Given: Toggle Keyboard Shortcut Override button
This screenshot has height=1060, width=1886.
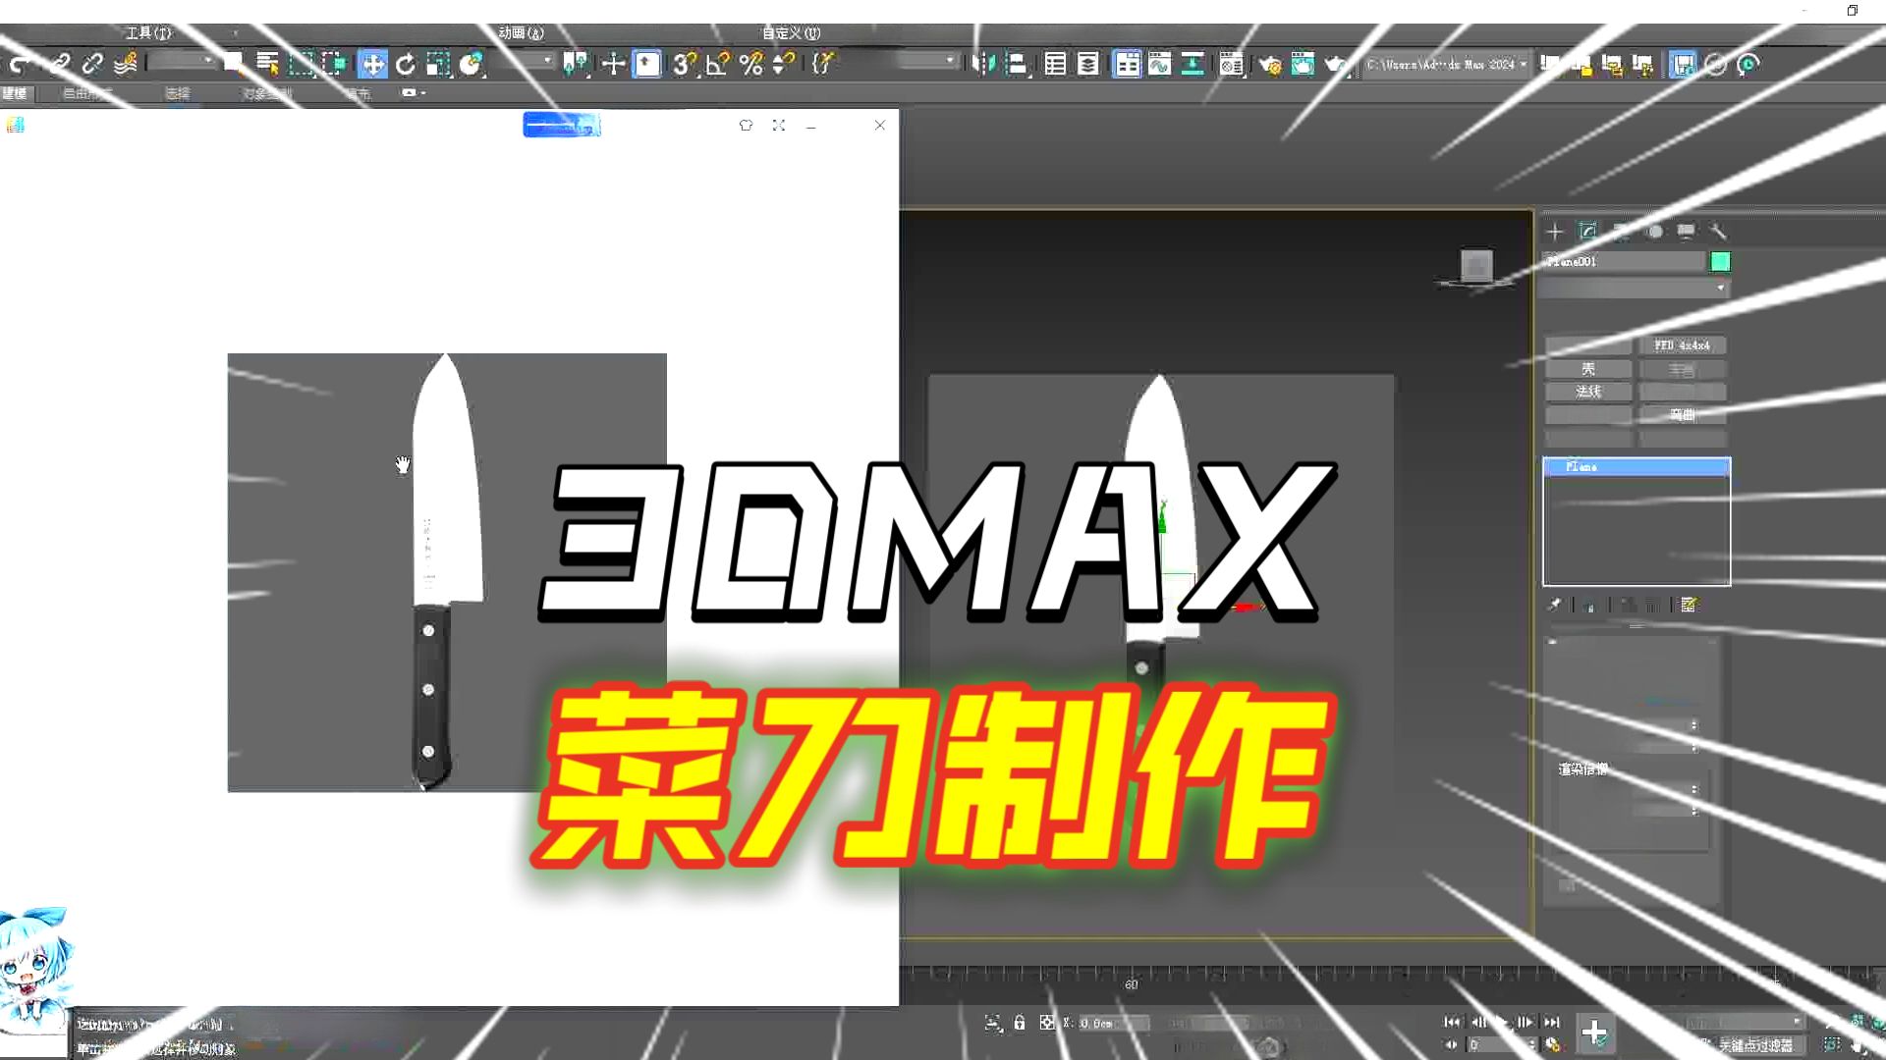Looking at the screenshot, I should click(x=646, y=65).
